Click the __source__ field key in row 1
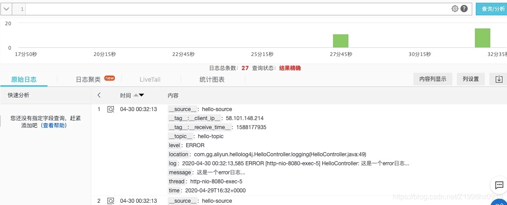 click(183, 109)
